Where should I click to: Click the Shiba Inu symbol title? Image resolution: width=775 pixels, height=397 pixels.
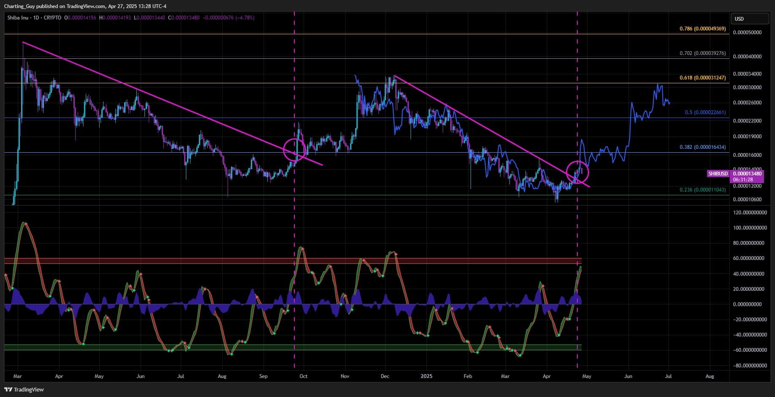click(19, 18)
